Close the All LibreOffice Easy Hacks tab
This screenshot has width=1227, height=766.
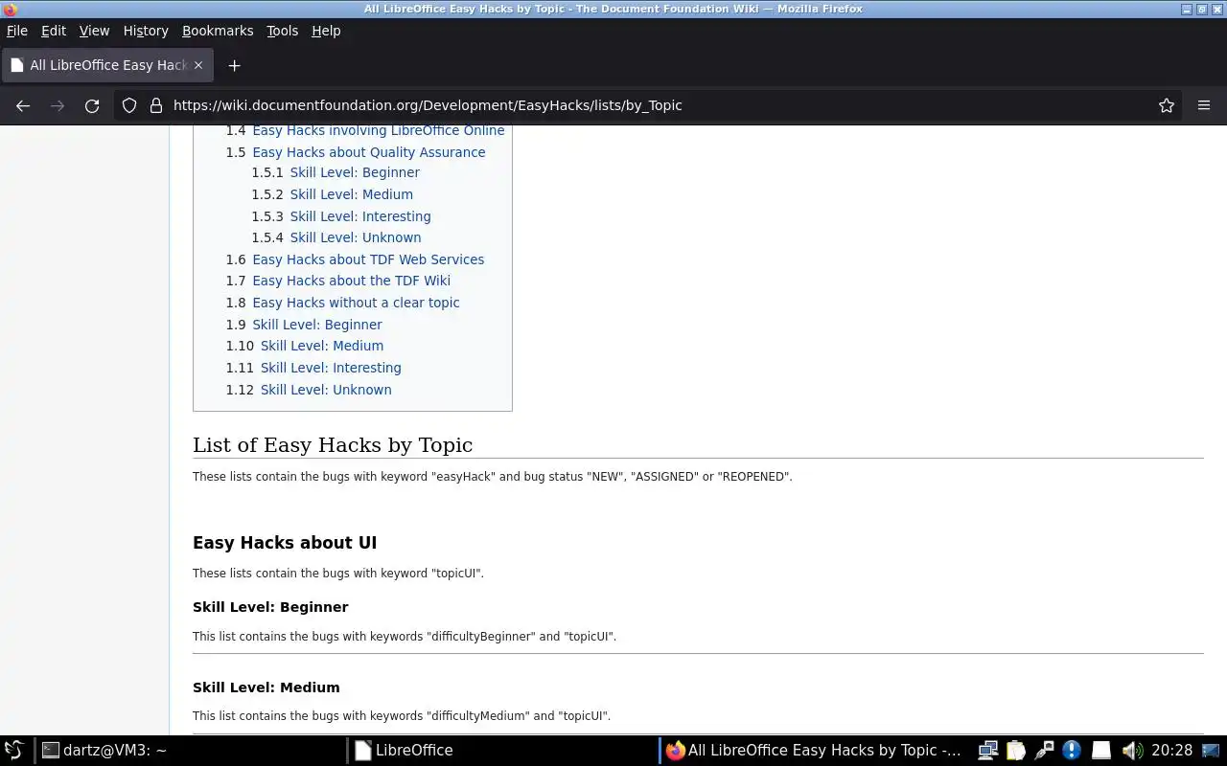point(198,65)
